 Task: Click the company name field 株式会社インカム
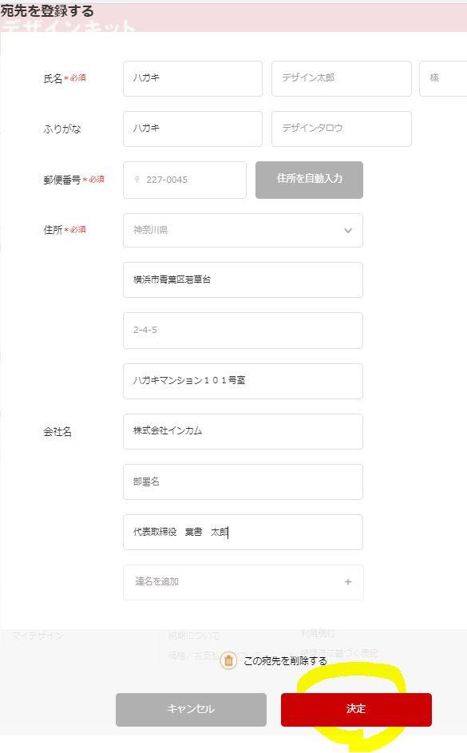243,431
